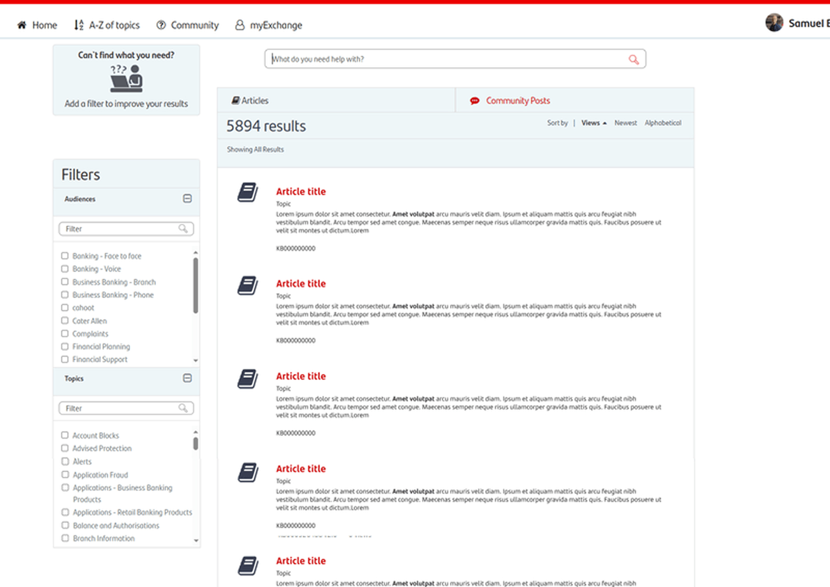Click the Samuel user name
Viewport: 830px width, 587px height.
click(809, 23)
